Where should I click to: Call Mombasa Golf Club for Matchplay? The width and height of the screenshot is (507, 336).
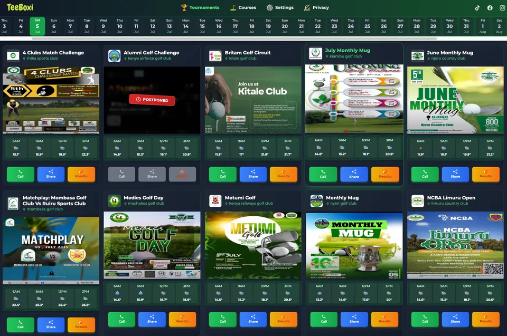click(x=21, y=325)
